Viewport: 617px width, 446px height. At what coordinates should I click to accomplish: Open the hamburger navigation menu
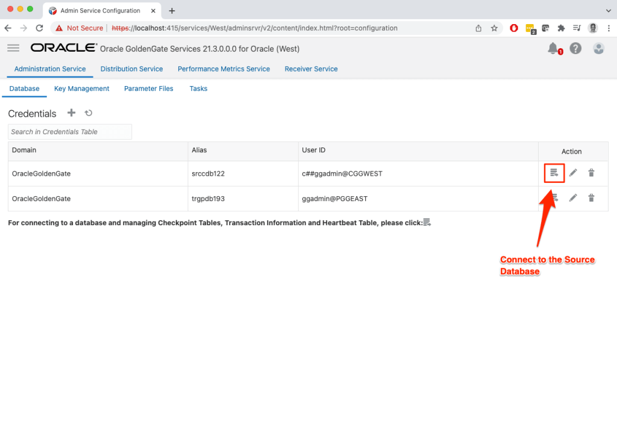tap(13, 48)
